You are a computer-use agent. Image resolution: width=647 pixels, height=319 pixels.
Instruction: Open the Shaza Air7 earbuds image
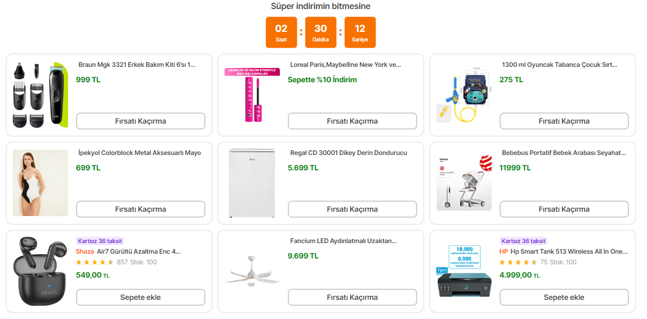40,271
